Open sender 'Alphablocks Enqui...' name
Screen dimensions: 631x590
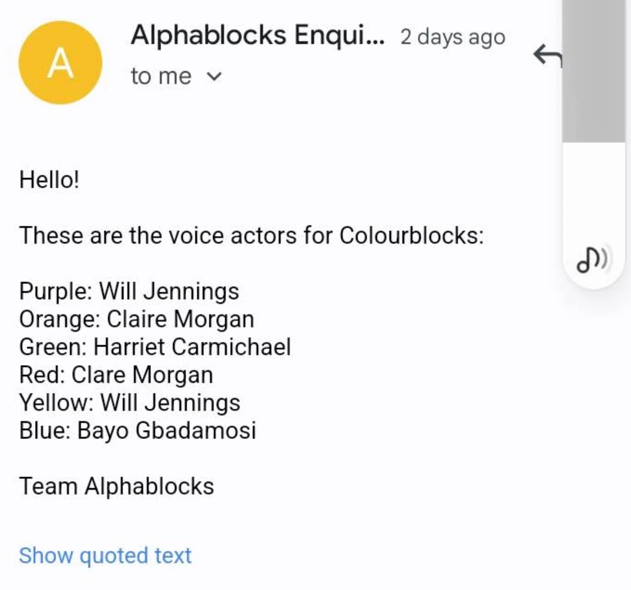point(259,37)
